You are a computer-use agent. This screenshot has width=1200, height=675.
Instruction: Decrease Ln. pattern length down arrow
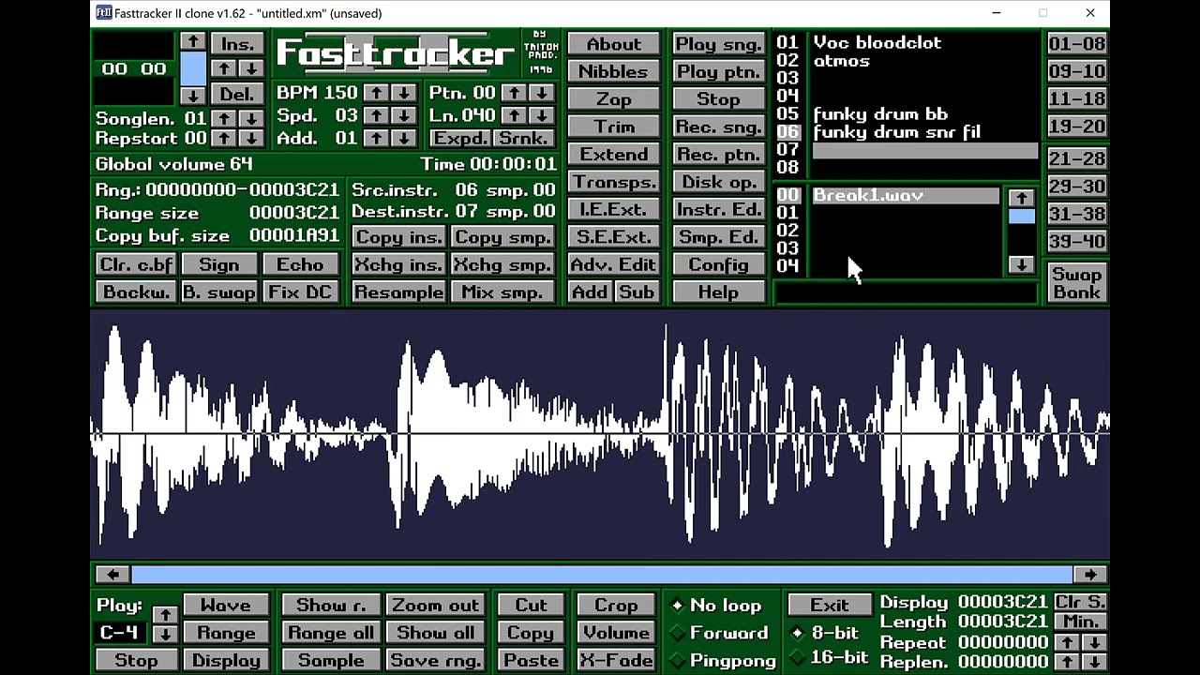[x=541, y=115]
